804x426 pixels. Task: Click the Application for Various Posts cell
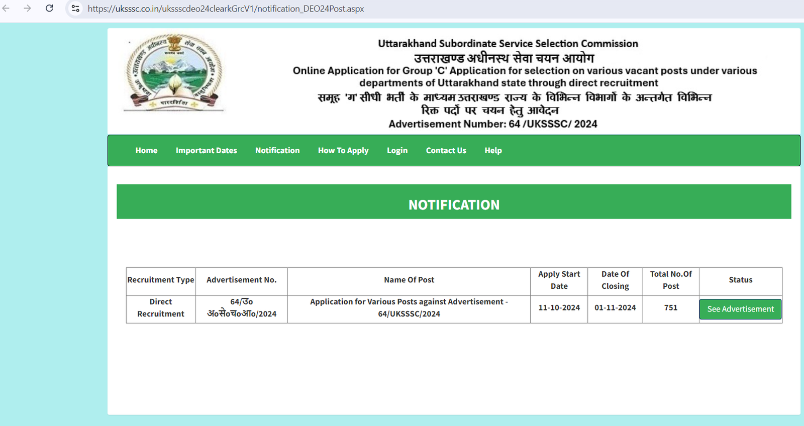pos(409,308)
